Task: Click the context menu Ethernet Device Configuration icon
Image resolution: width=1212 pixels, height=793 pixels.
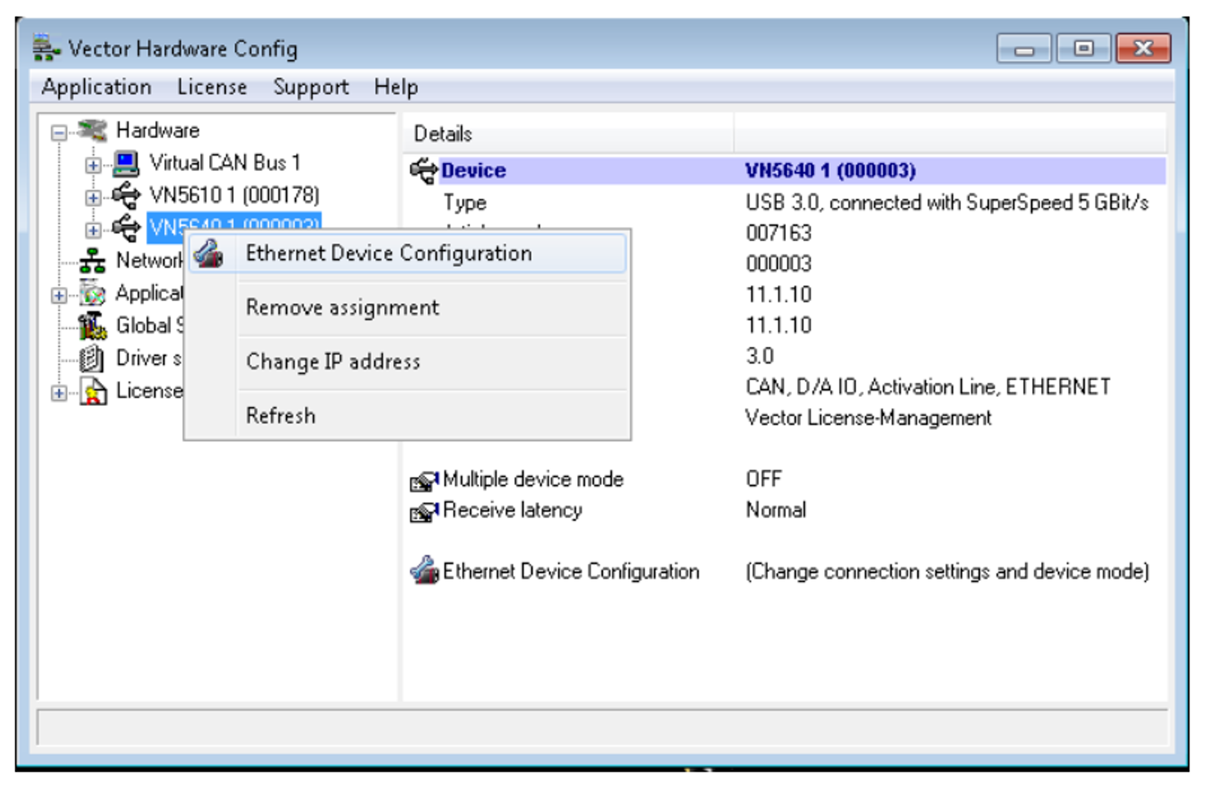Action: coord(208,254)
